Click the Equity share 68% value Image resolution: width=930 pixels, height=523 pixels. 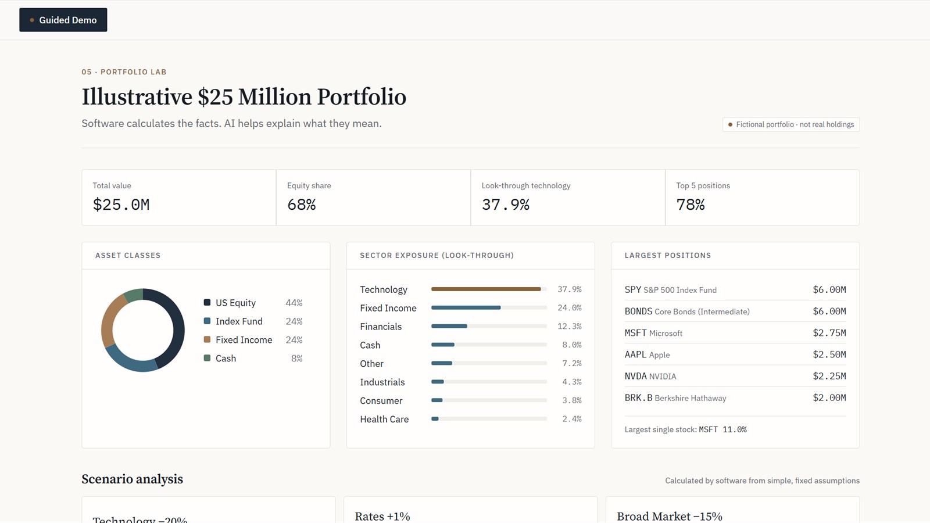pyautogui.click(x=302, y=205)
